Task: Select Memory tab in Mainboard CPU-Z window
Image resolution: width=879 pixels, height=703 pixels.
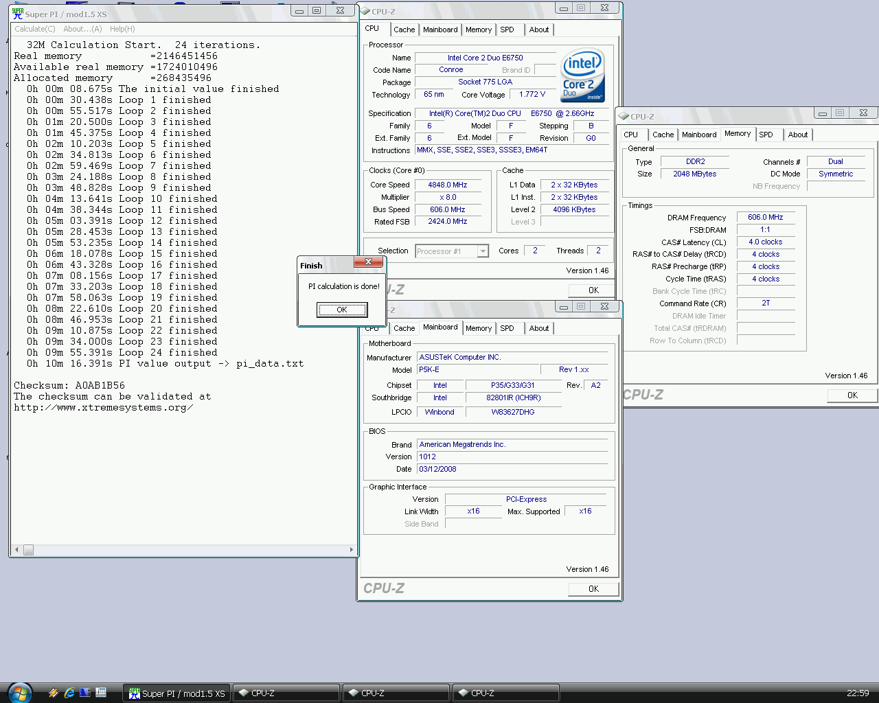Action: pyautogui.click(x=479, y=328)
